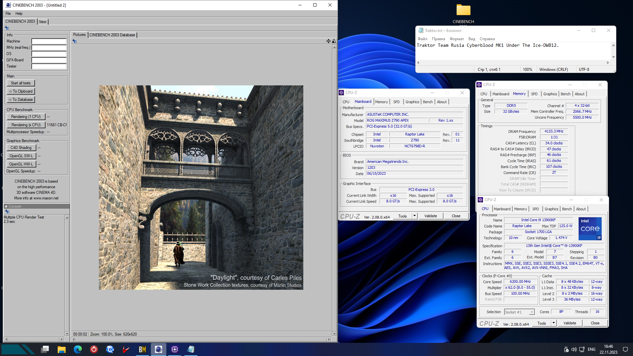Switch to CPU-Z taskbar icon
Screen dimensions: 633x356
coord(174,349)
